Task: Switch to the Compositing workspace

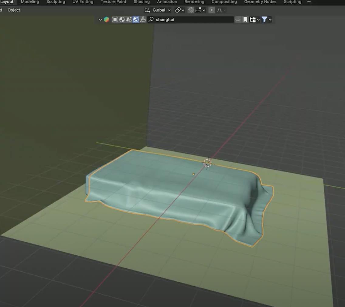Action: coord(224,2)
